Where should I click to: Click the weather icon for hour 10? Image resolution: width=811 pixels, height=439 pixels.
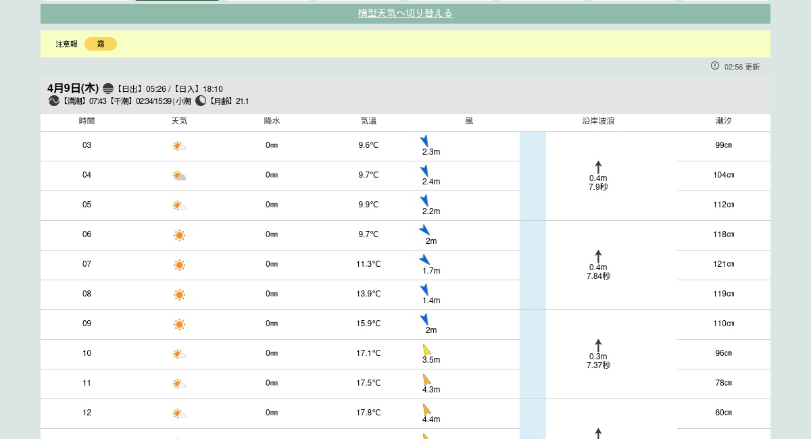click(x=179, y=354)
